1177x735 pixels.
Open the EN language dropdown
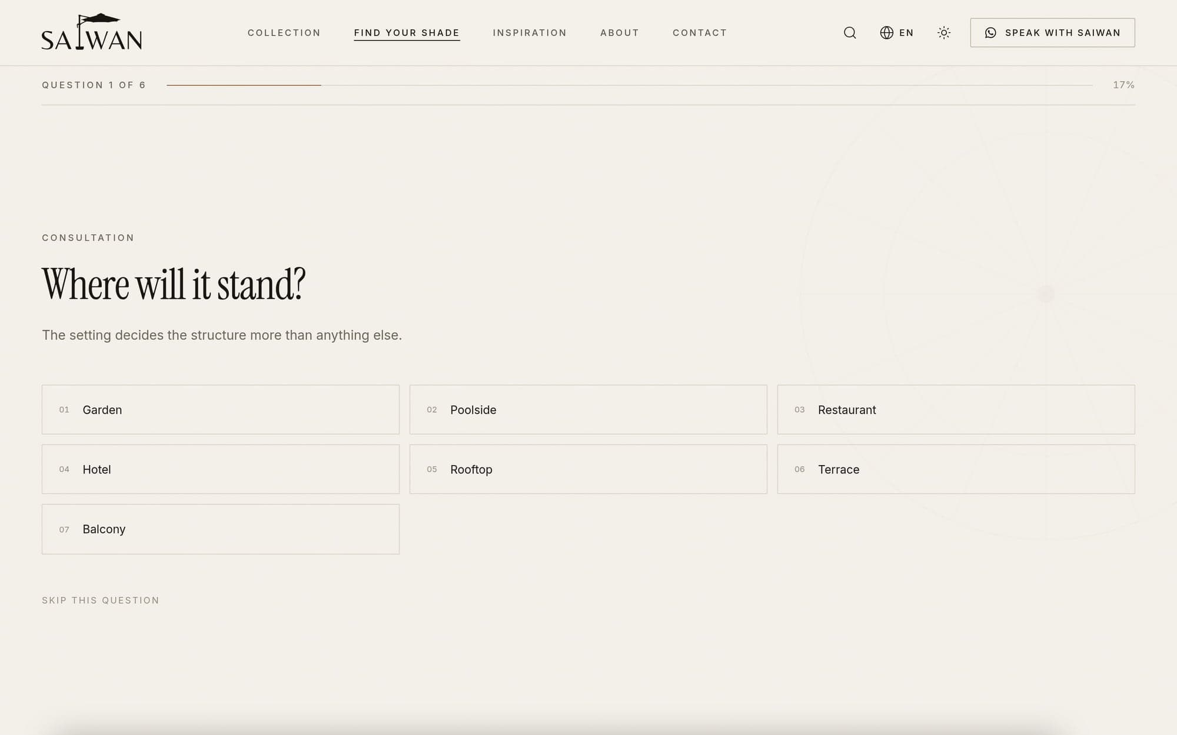pos(897,33)
